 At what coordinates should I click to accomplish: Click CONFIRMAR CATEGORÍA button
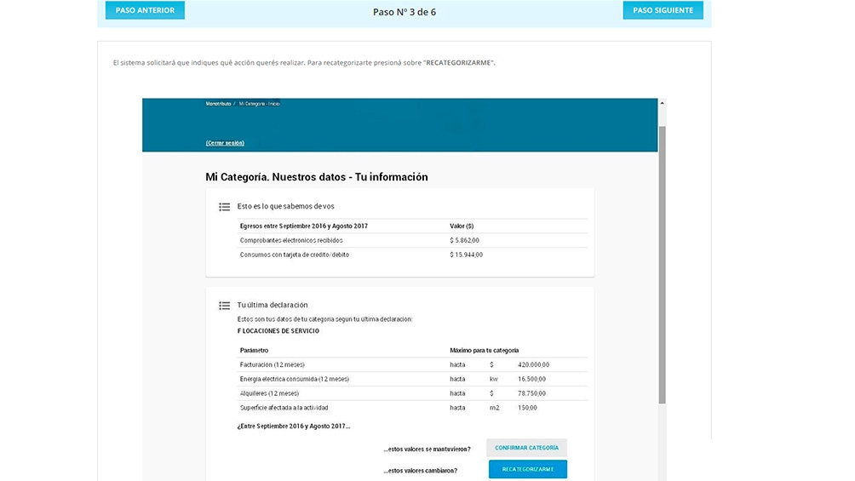point(527,448)
